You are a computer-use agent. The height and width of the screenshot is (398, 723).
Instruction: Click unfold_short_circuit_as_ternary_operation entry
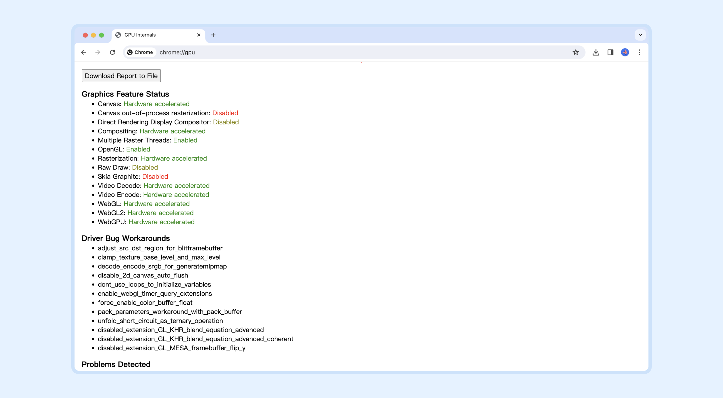pos(160,320)
